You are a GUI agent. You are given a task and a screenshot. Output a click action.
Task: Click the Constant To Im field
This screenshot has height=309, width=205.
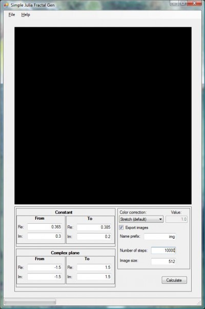tap(94, 237)
